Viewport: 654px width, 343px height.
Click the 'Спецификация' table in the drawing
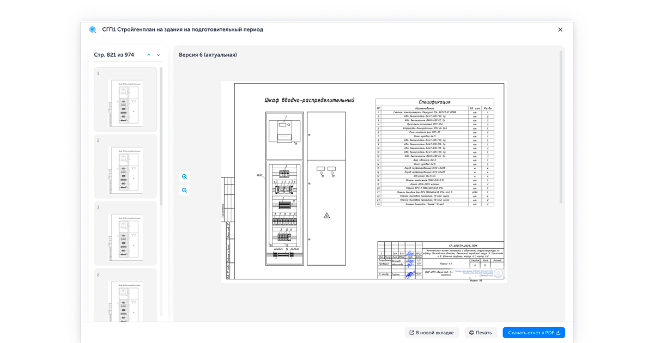[x=434, y=152]
